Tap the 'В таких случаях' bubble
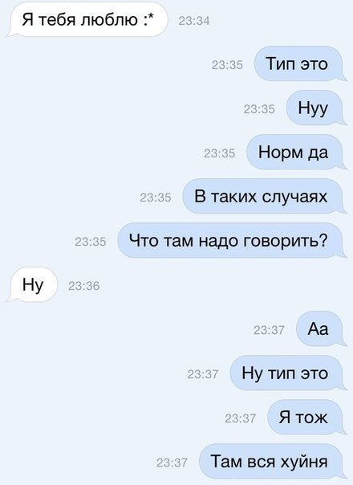Viewport: 353px width, 485px height. coord(264,197)
